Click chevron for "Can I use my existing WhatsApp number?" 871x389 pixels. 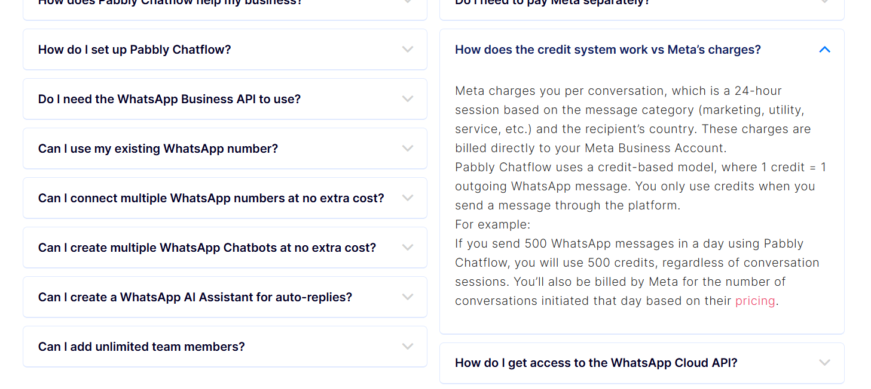408,149
